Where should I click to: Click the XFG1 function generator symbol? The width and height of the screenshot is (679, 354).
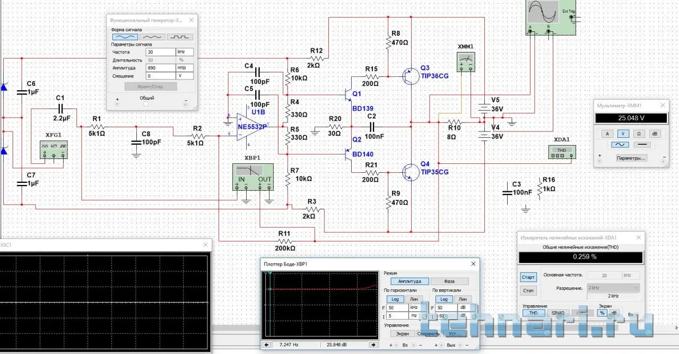54,149
